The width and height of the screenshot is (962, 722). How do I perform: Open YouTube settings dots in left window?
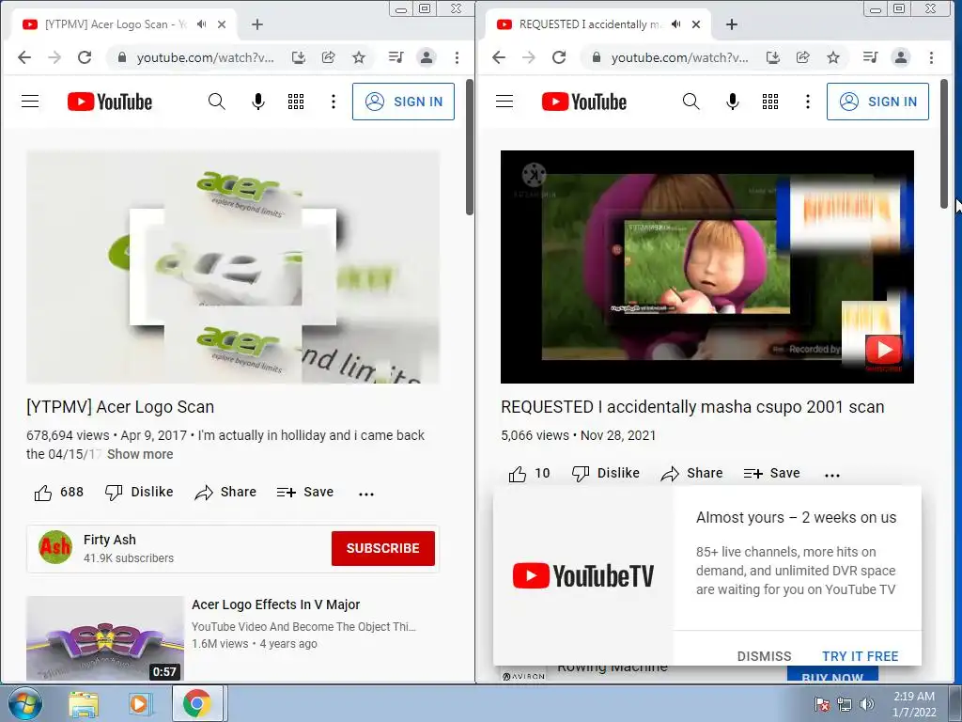coord(334,102)
